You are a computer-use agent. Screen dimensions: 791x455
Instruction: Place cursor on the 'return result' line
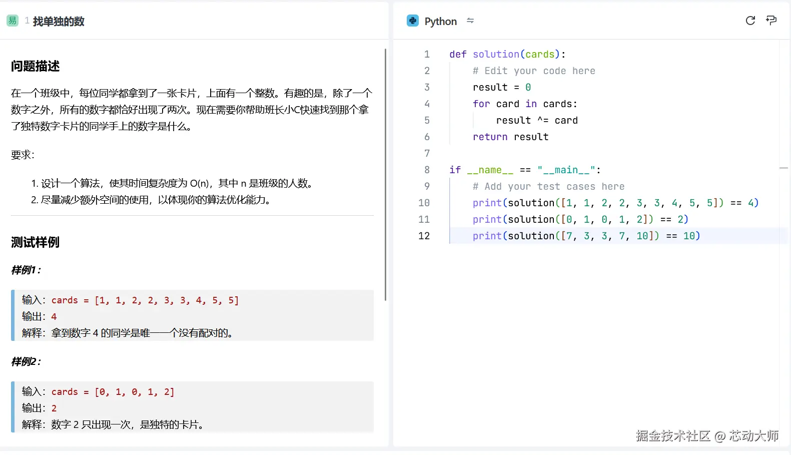(510, 137)
